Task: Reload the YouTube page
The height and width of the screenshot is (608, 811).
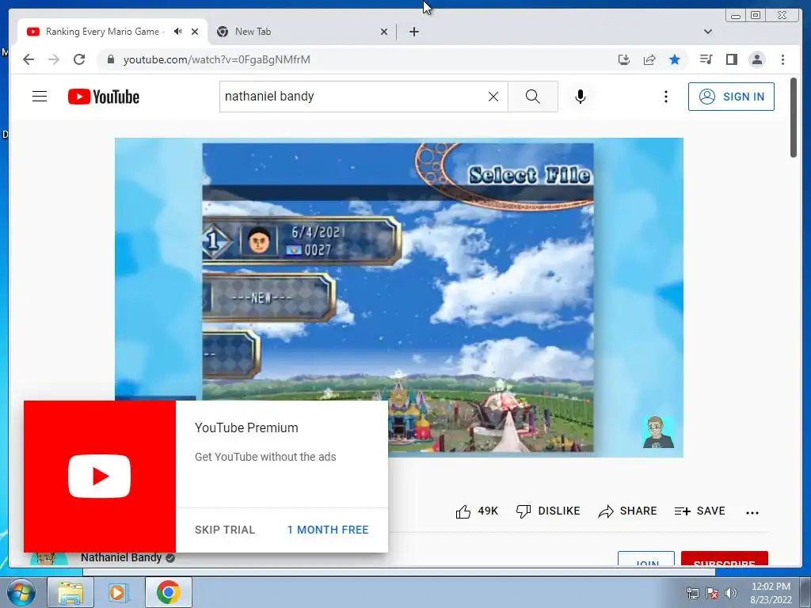Action: pos(79,59)
